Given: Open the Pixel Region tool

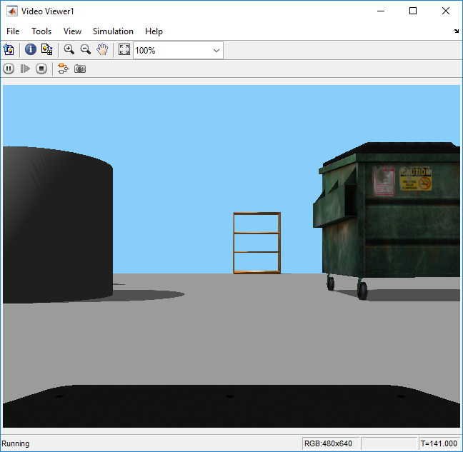Looking at the screenshot, I should click(x=47, y=50).
